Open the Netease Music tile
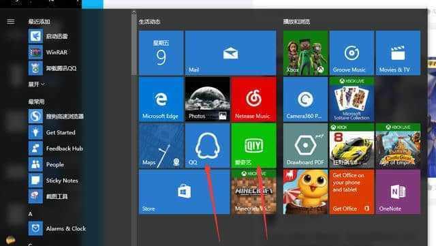436x246 pixels. click(x=253, y=99)
